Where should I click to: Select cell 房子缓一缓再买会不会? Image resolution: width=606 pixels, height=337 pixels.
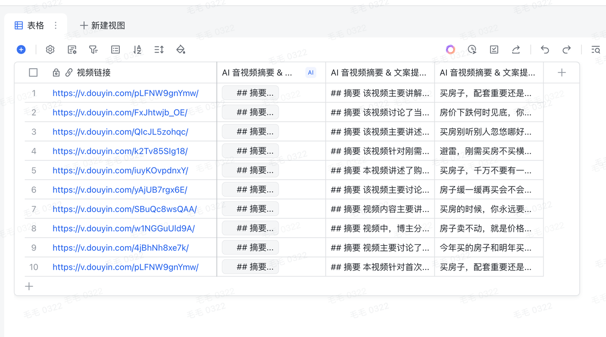489,190
